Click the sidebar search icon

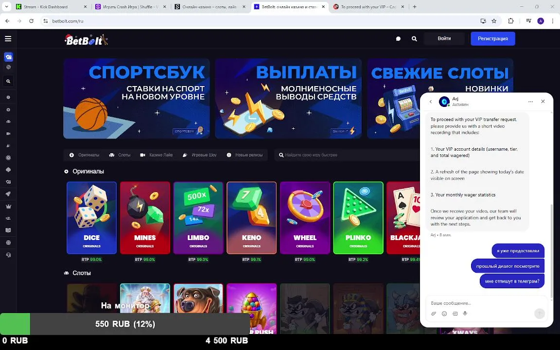(x=8, y=82)
